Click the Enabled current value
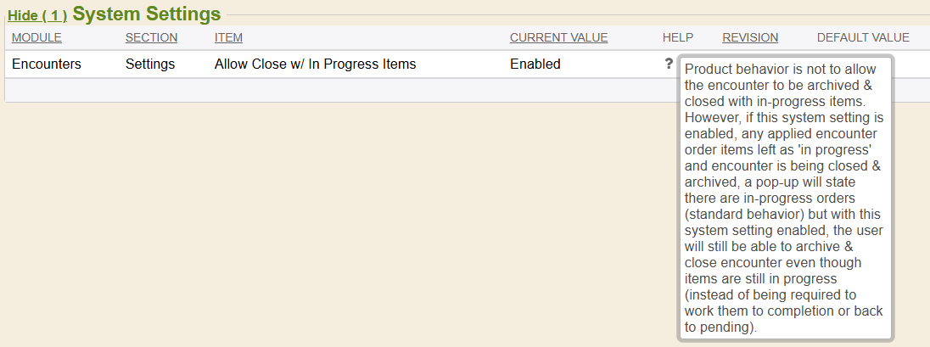Image resolution: width=930 pixels, height=347 pixels. tap(535, 64)
